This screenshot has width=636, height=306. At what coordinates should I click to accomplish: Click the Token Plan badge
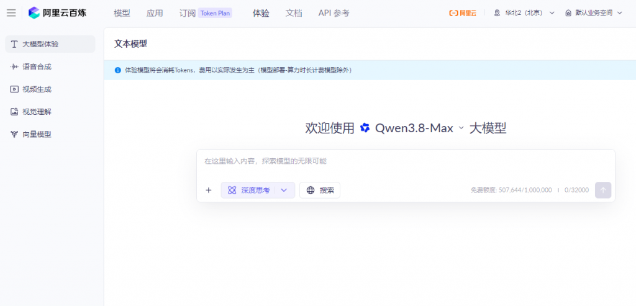pyautogui.click(x=215, y=13)
